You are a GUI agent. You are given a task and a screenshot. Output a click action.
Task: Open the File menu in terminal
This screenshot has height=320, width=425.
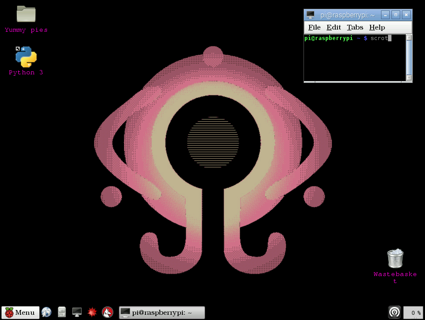314,27
